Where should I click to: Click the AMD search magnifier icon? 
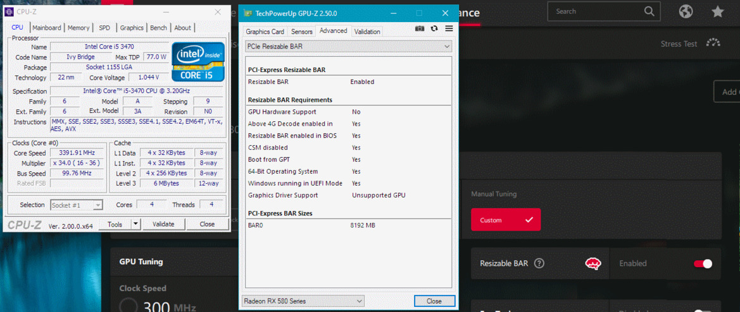[x=649, y=11]
